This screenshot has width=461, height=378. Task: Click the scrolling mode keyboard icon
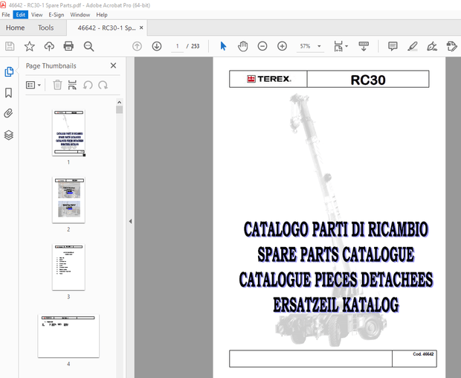(364, 46)
